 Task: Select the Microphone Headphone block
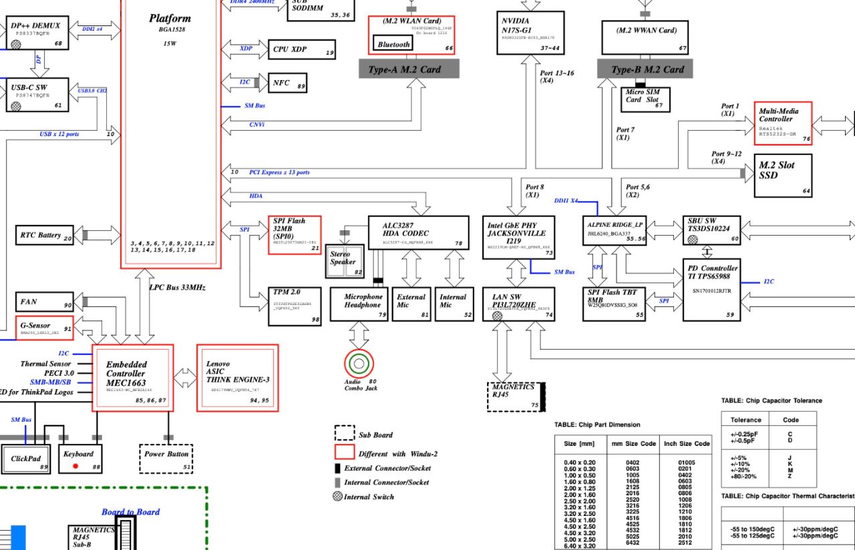[x=359, y=304]
